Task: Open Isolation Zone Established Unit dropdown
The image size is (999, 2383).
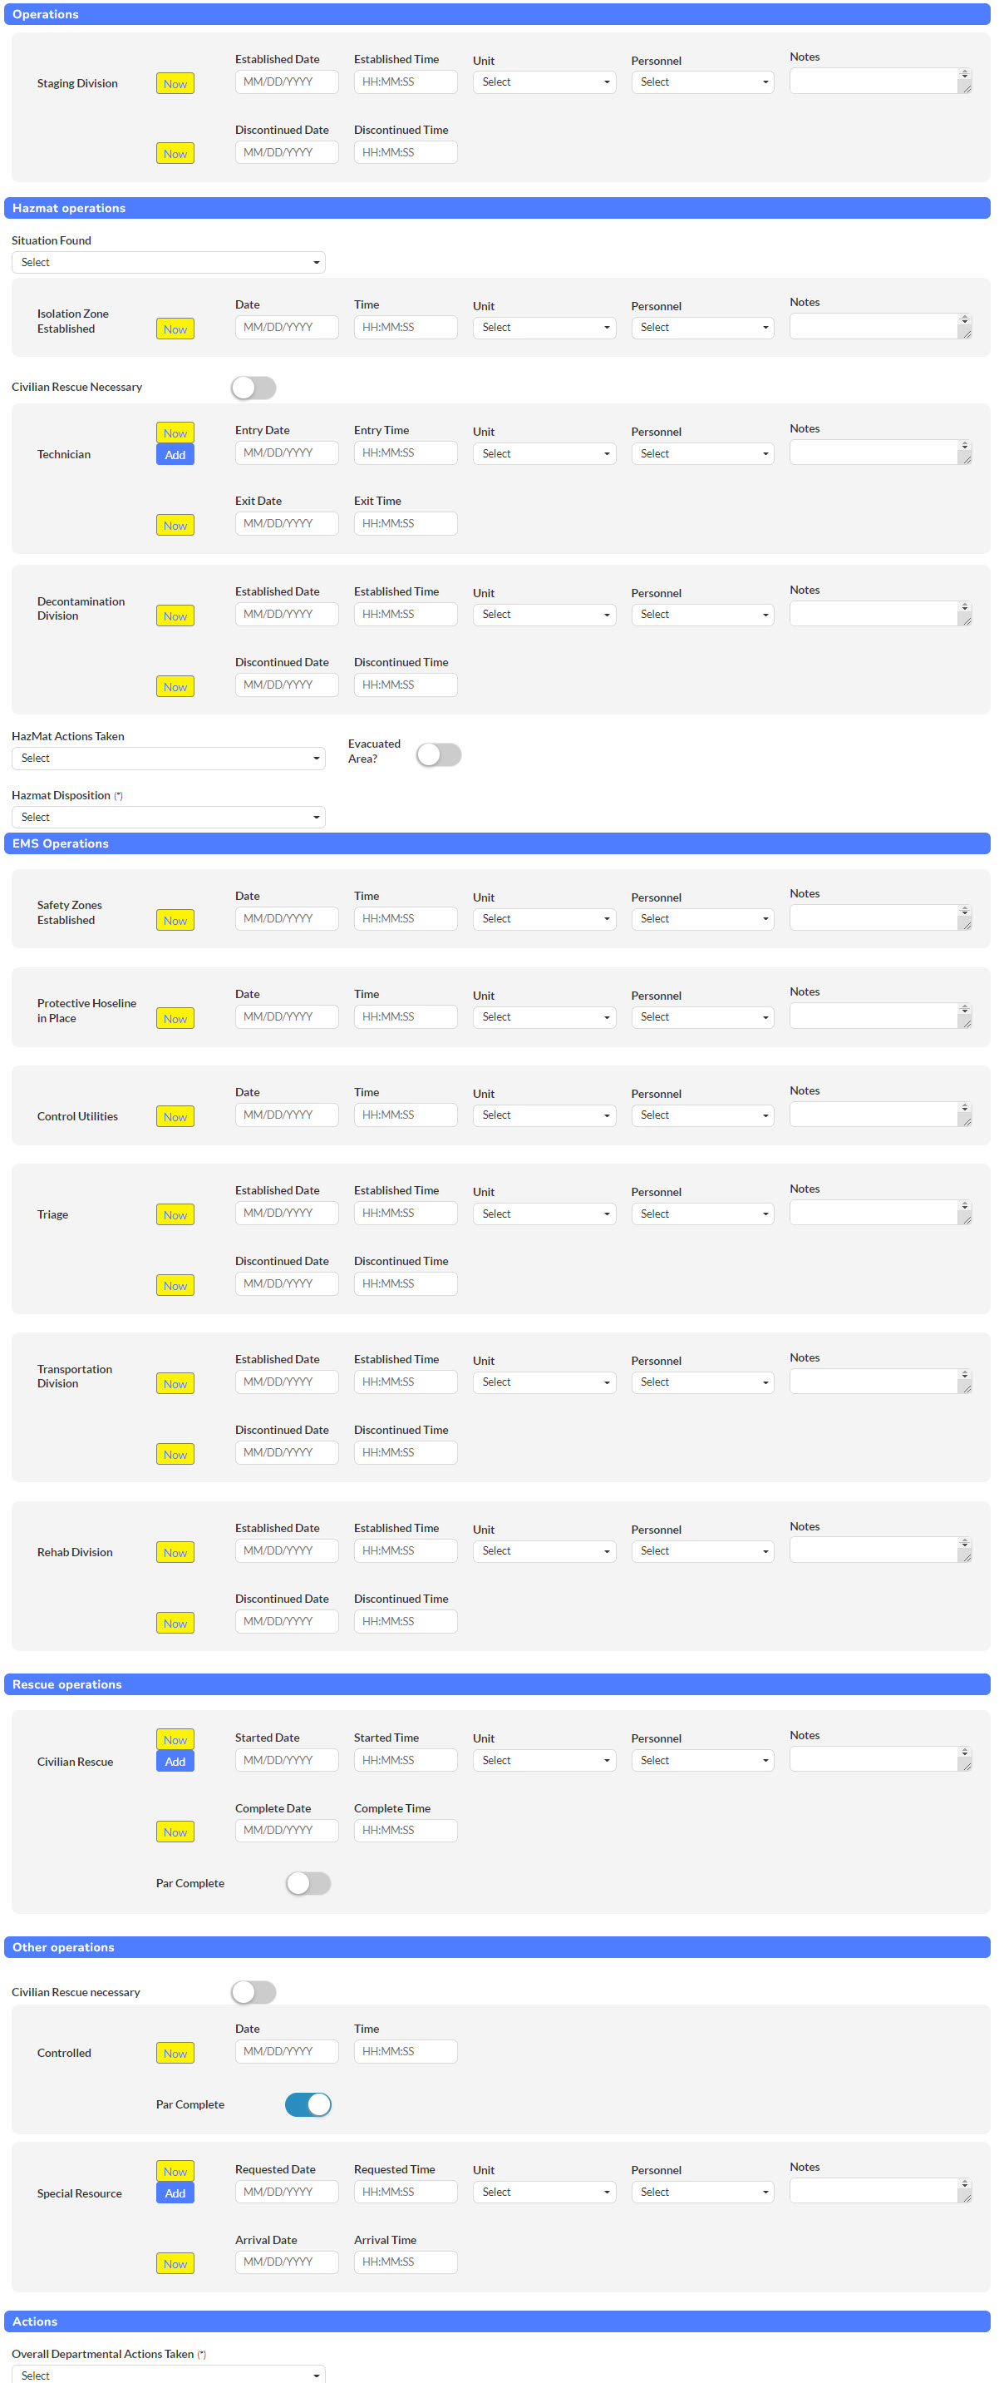Action: tap(544, 328)
